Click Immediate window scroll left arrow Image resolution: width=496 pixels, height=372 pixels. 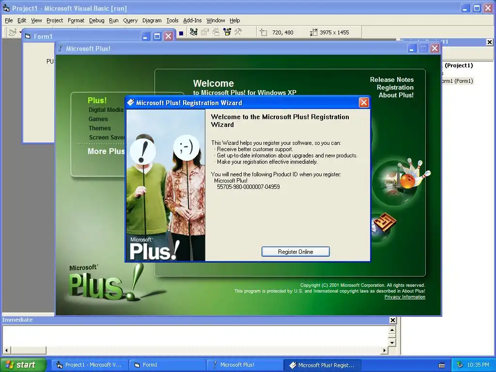click(6, 350)
